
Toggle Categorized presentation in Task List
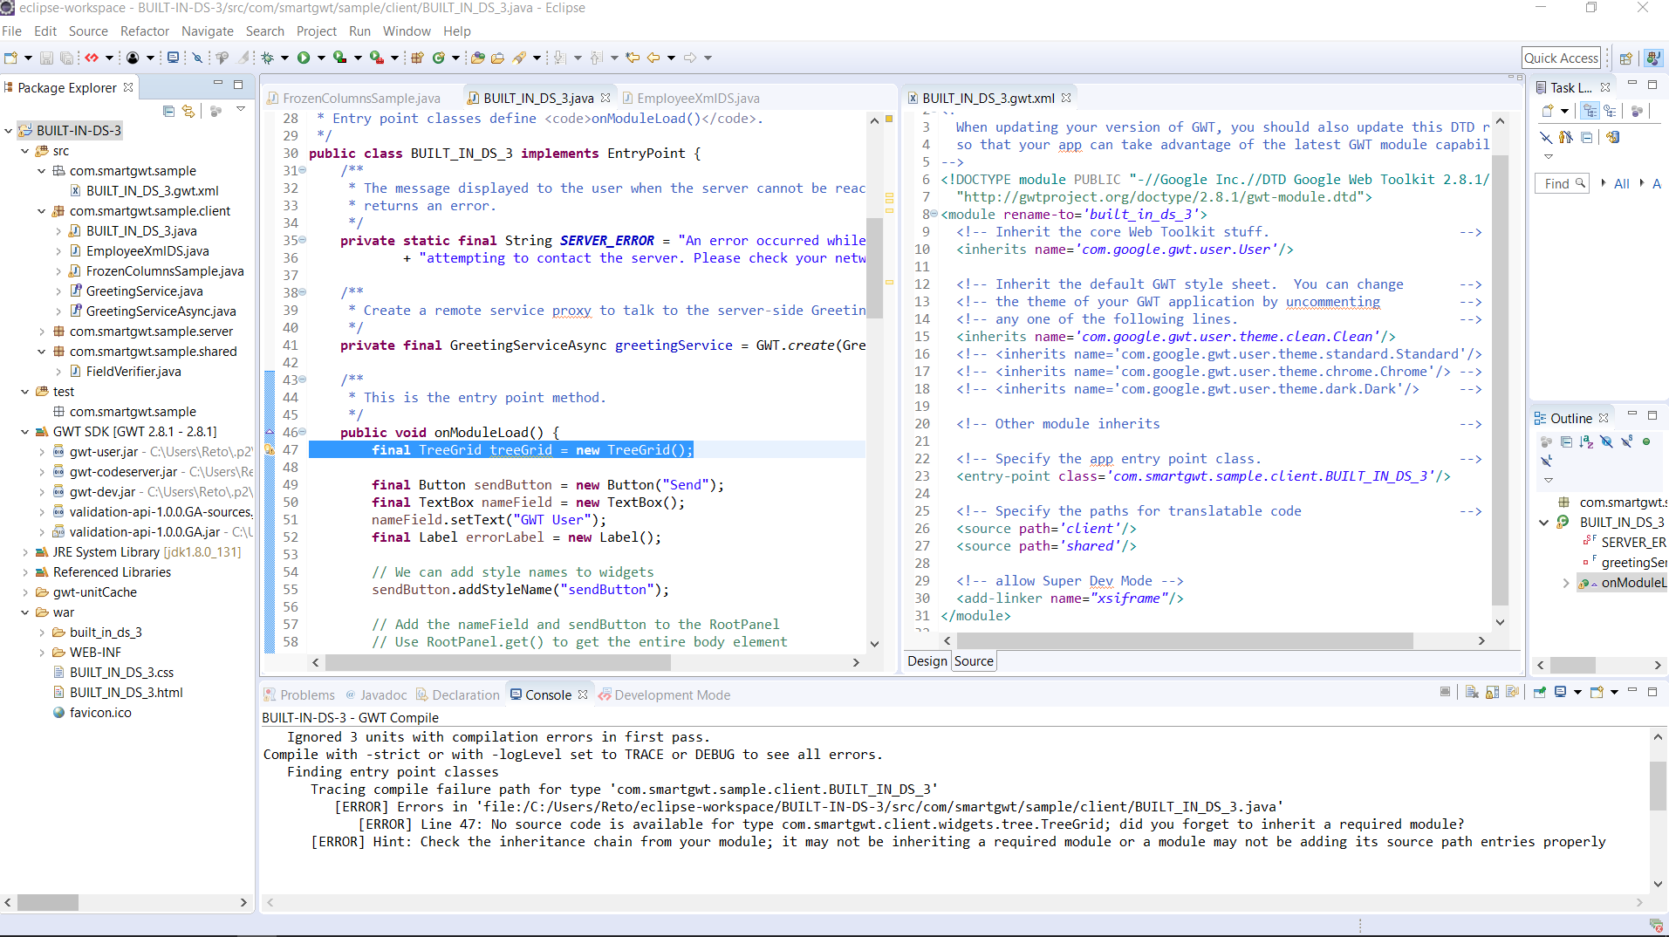point(1590,111)
